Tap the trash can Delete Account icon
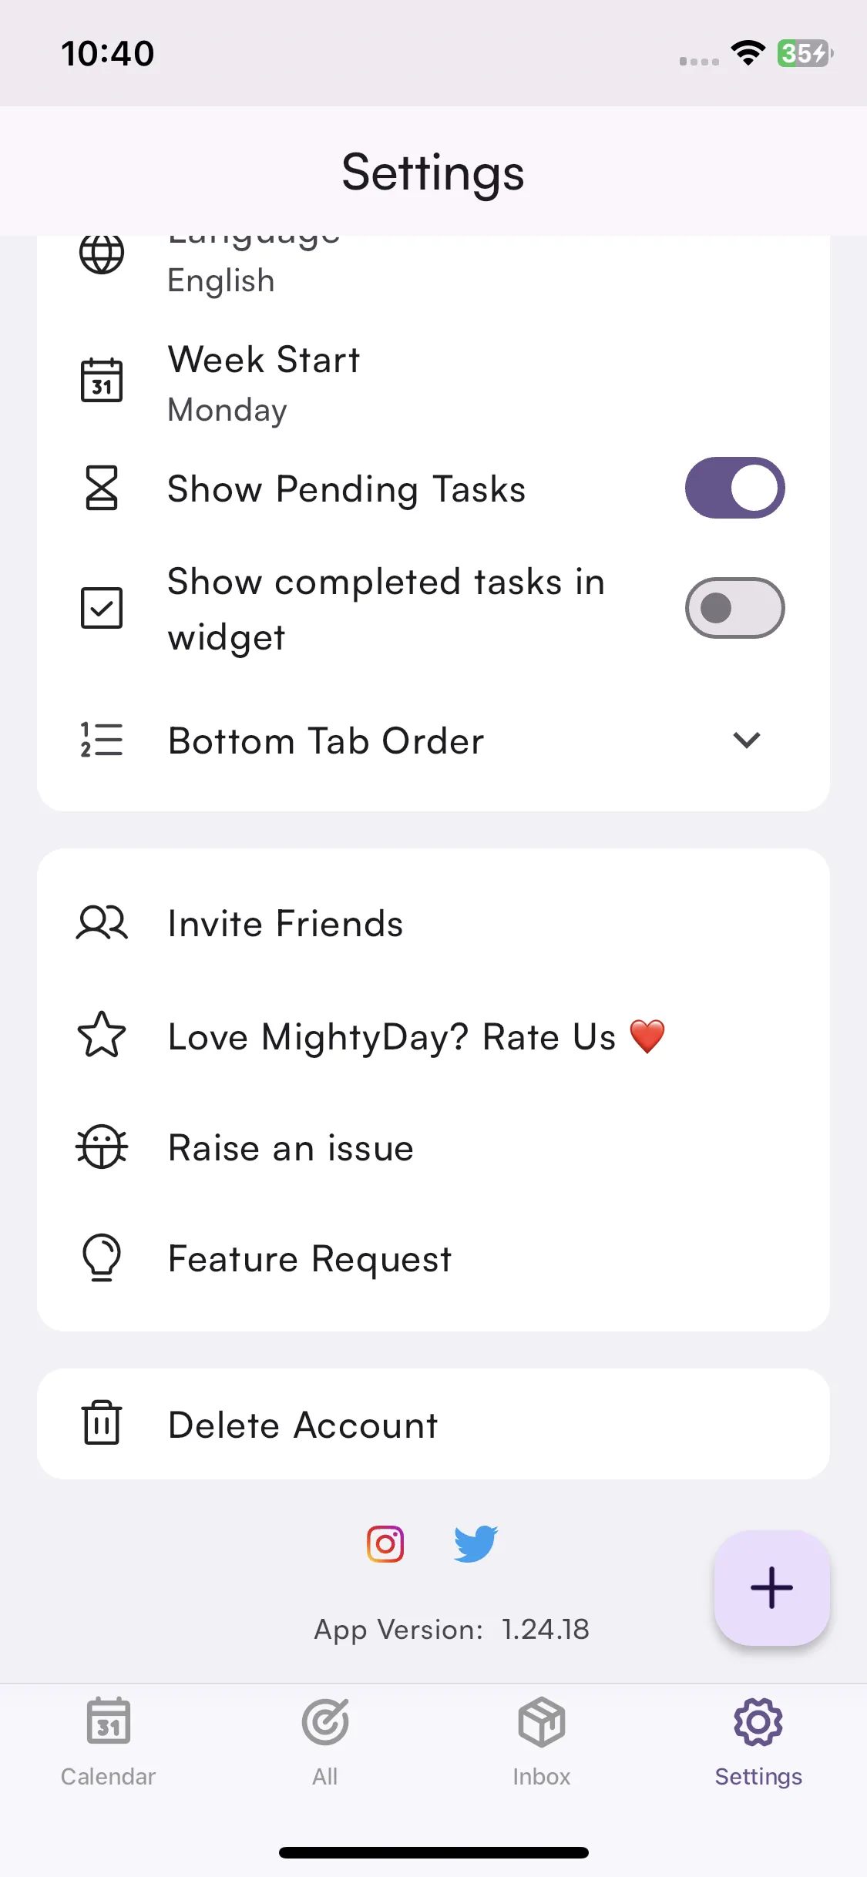Screen dimensions: 867x1877 pos(102,1423)
